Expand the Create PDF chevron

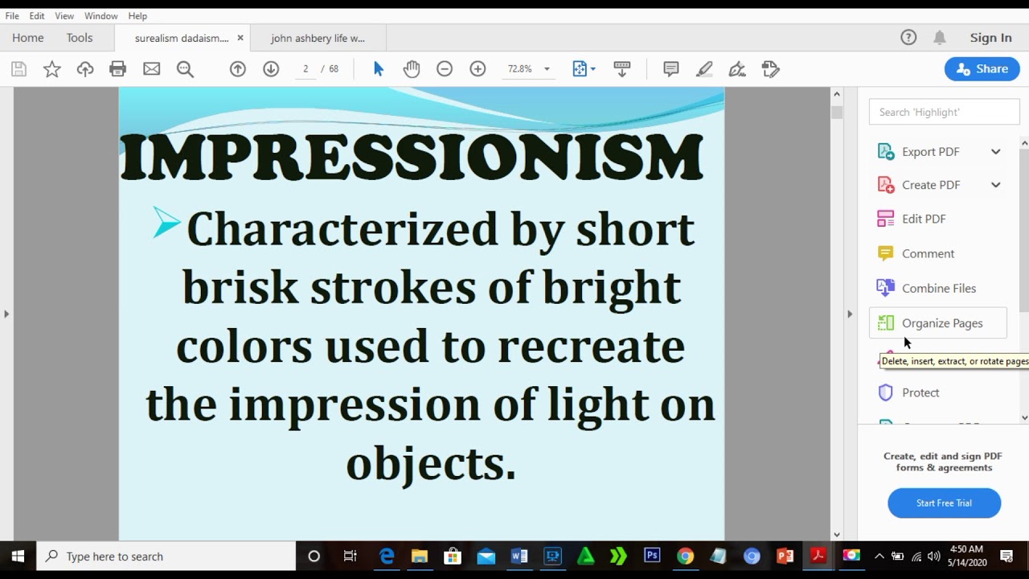pos(995,185)
